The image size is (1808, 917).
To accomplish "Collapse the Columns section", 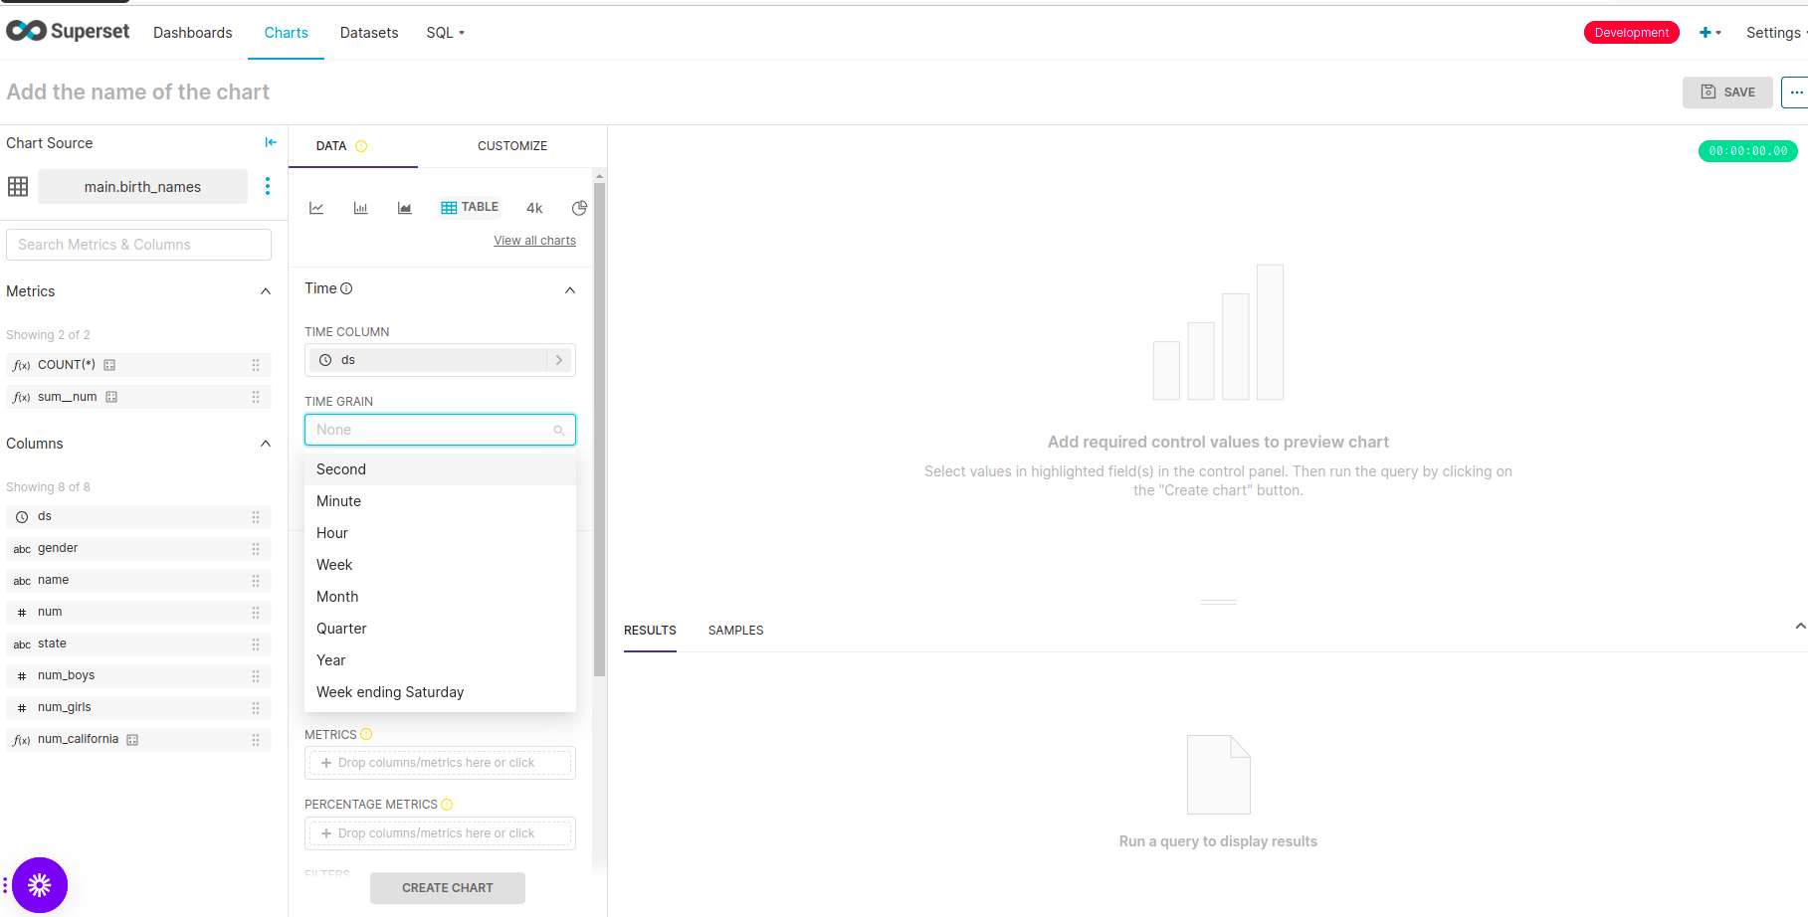I will coord(265,443).
